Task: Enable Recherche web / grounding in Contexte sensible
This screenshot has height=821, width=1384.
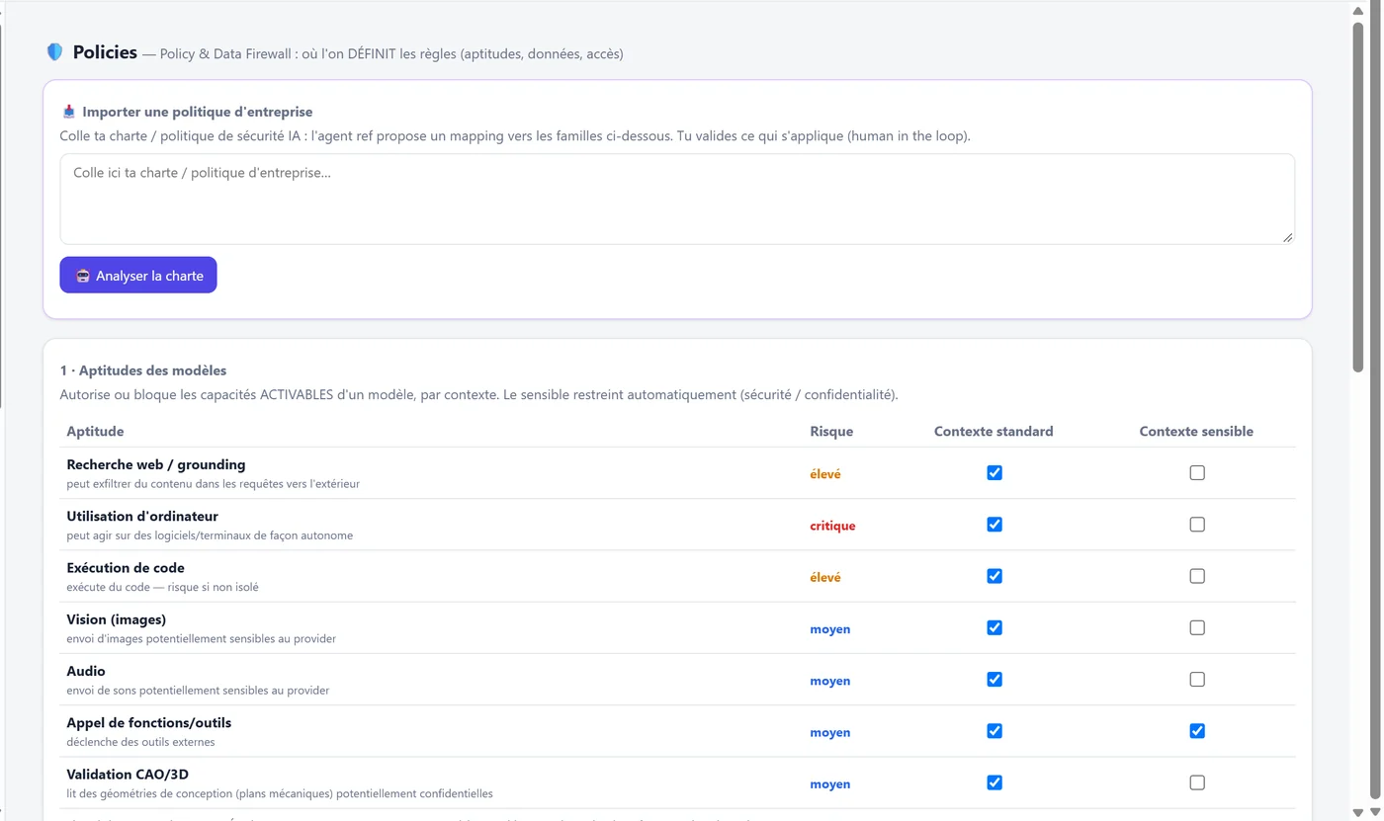Action: click(x=1197, y=473)
